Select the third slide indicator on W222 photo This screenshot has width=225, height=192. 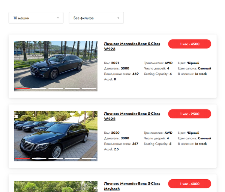[55, 158]
